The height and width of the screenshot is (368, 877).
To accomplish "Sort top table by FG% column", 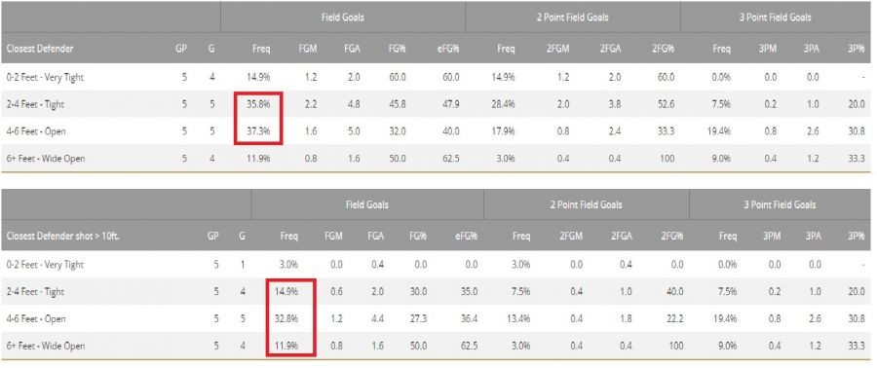I will (398, 49).
